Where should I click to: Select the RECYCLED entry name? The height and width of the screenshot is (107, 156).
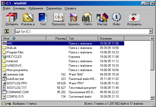pyautogui.click(x=14, y=57)
